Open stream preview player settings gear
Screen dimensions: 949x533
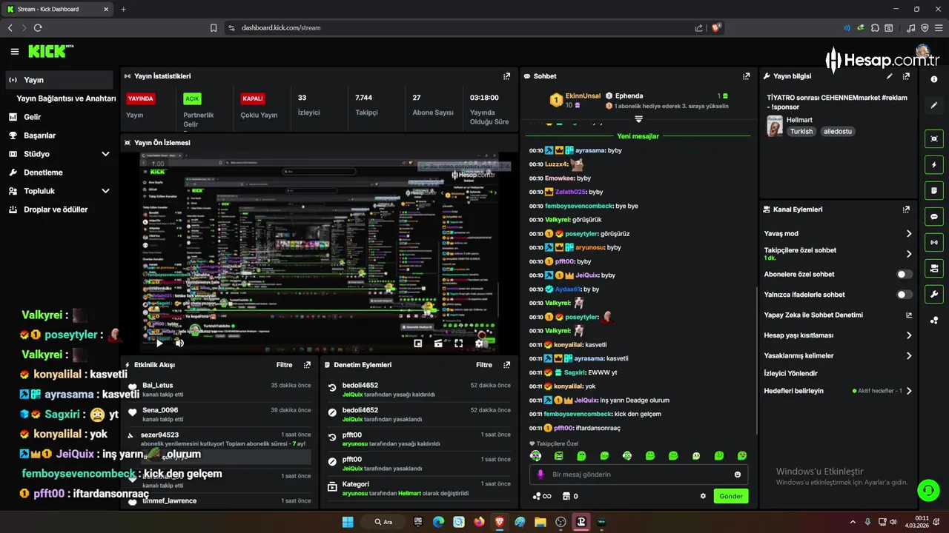[480, 343]
